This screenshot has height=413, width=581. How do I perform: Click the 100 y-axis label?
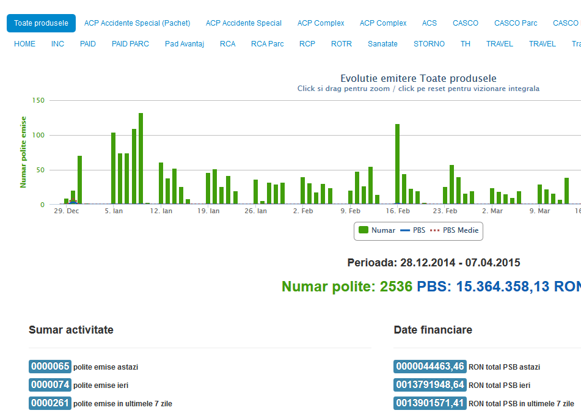[38, 135]
